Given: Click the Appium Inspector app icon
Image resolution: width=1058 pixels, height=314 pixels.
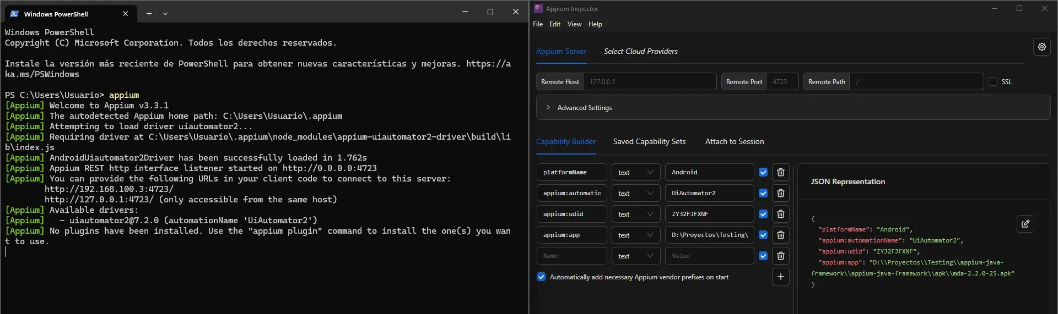Looking at the screenshot, I should [x=538, y=8].
